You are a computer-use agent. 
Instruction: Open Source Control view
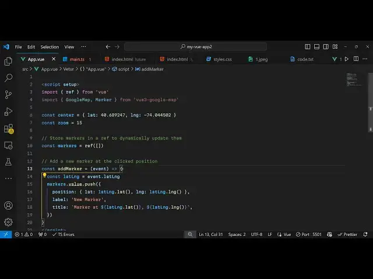tap(8, 95)
